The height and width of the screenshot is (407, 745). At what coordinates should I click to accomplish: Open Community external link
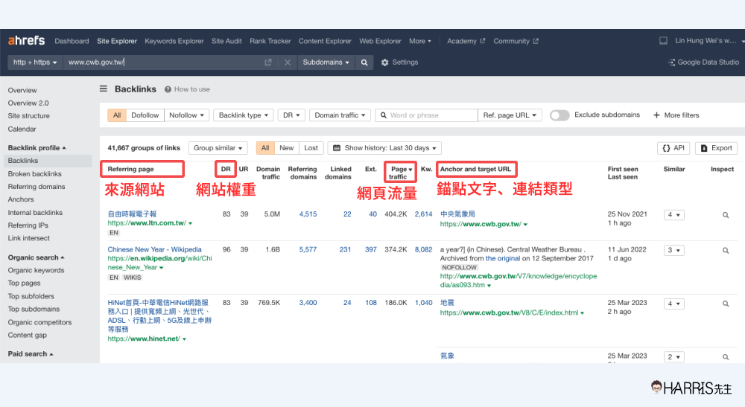tap(516, 41)
